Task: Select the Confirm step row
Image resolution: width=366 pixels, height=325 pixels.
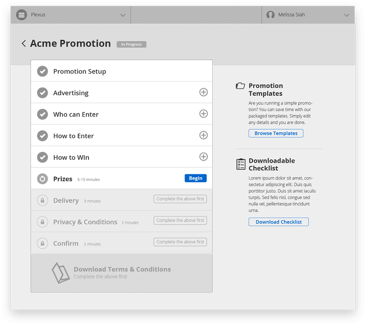Action: tap(122, 243)
